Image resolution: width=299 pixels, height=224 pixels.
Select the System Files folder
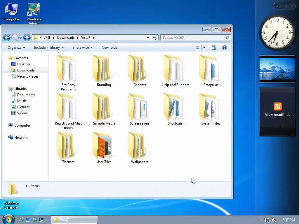(x=211, y=109)
